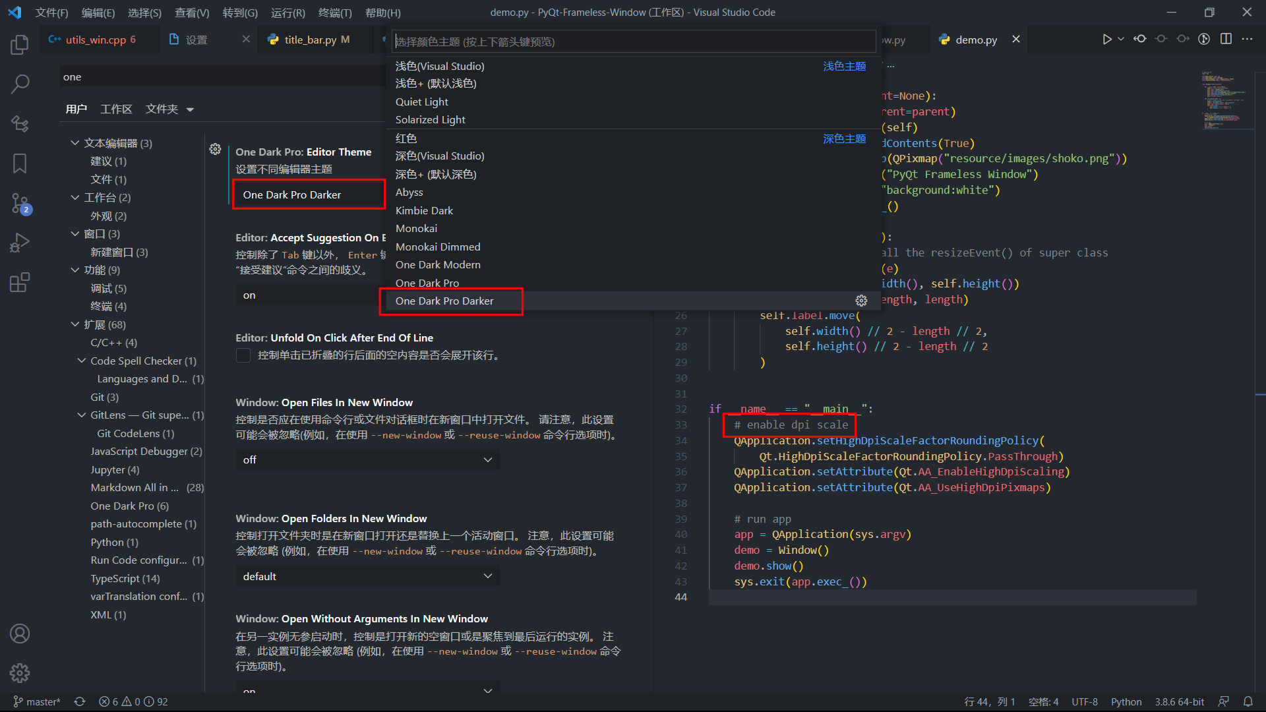Collapse Code Spell Checker (1) node
Screen dimensions: 1266x712
click(x=82, y=361)
